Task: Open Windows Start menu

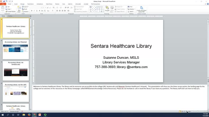Action: point(3,115)
